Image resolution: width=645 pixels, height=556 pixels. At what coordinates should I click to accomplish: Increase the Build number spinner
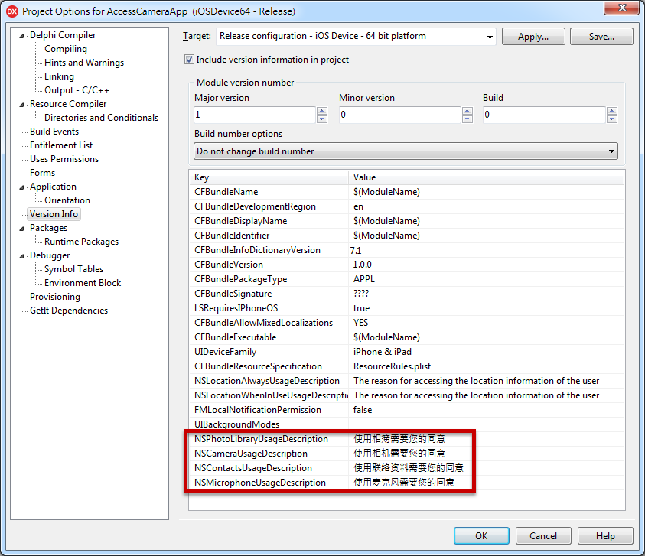(x=611, y=111)
